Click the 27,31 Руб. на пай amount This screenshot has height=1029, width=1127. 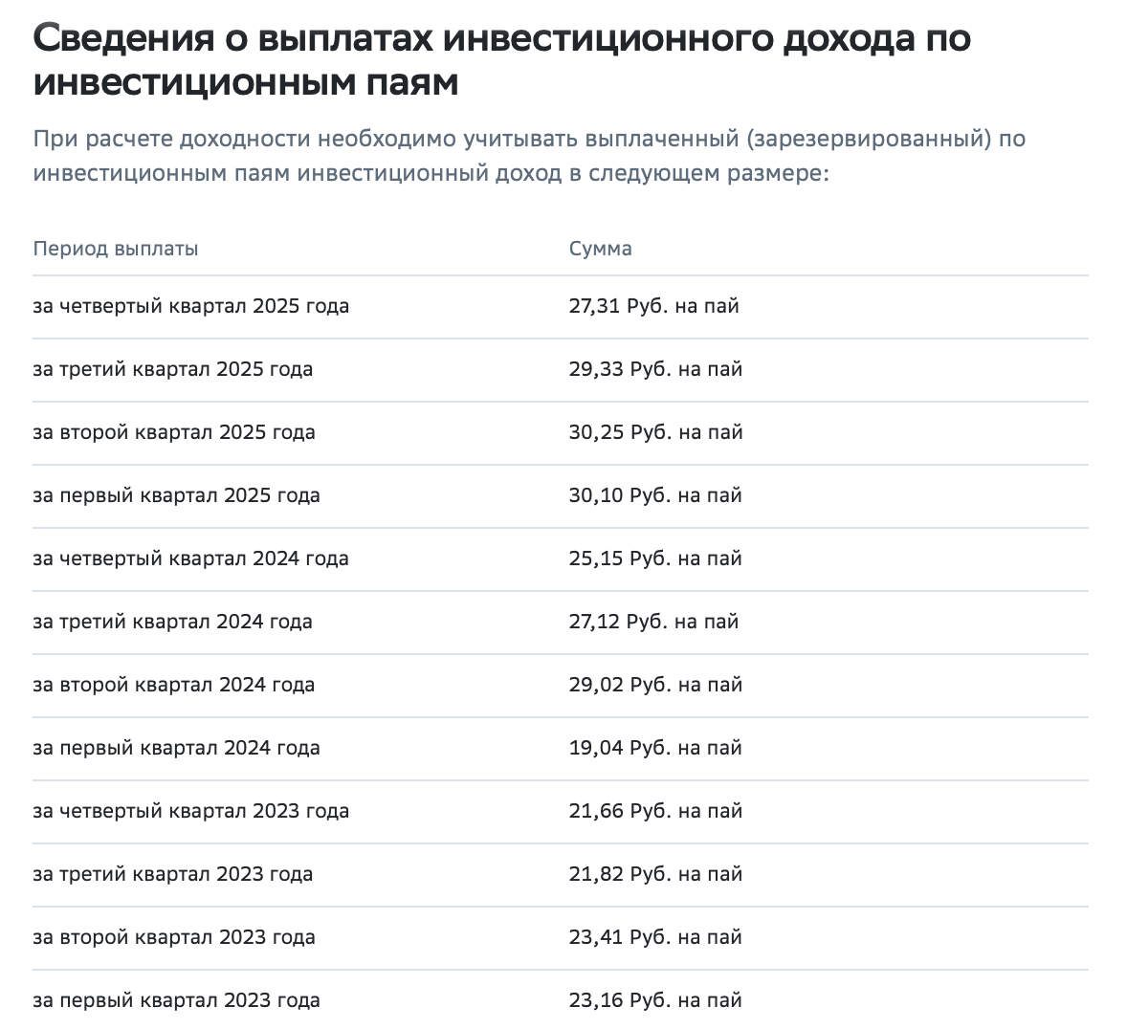pyautogui.click(x=653, y=306)
